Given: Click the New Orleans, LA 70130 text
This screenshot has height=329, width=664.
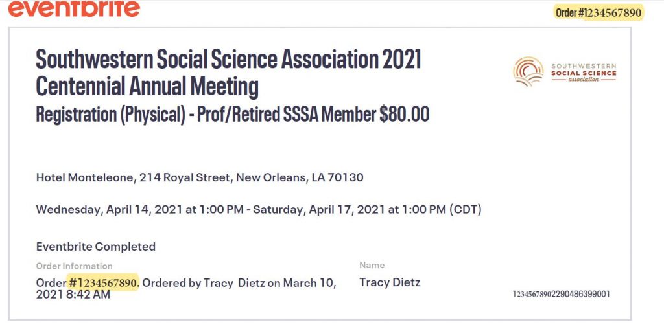Looking at the screenshot, I should (300, 177).
